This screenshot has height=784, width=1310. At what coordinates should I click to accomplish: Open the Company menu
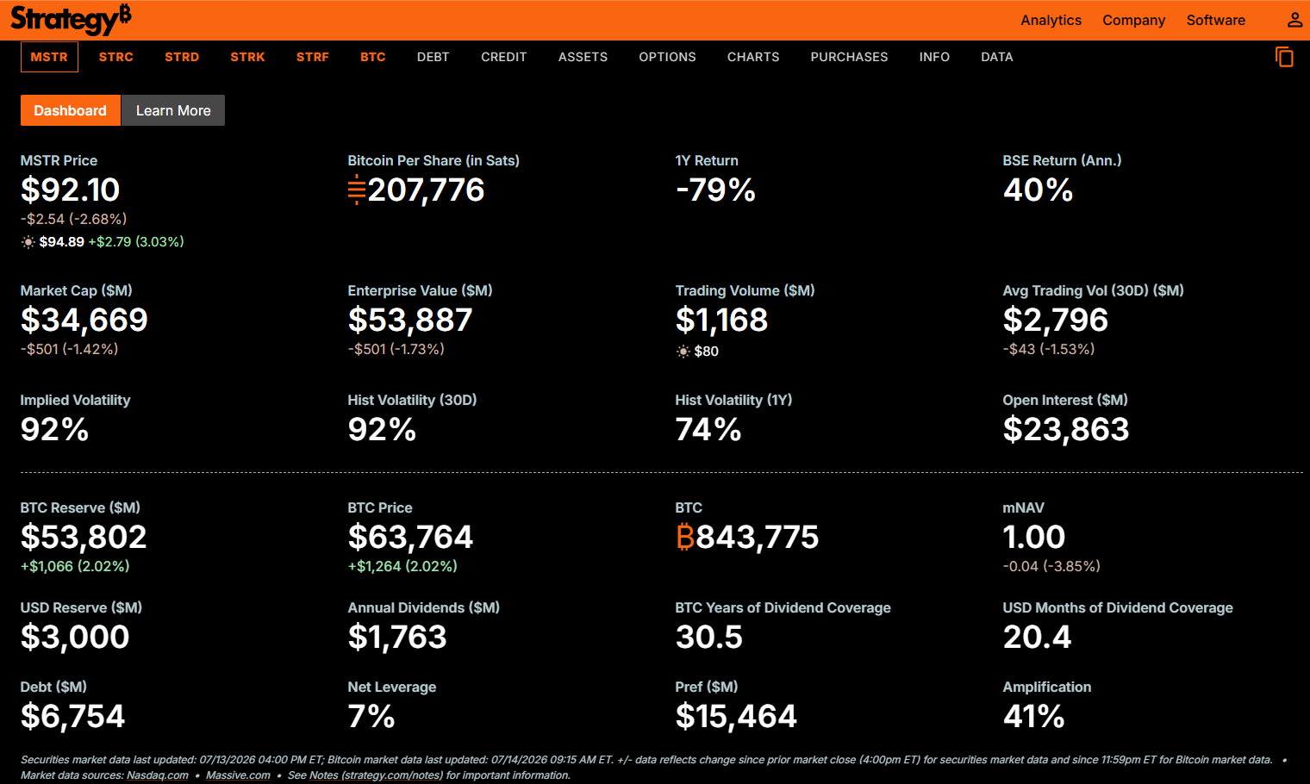tap(1133, 20)
